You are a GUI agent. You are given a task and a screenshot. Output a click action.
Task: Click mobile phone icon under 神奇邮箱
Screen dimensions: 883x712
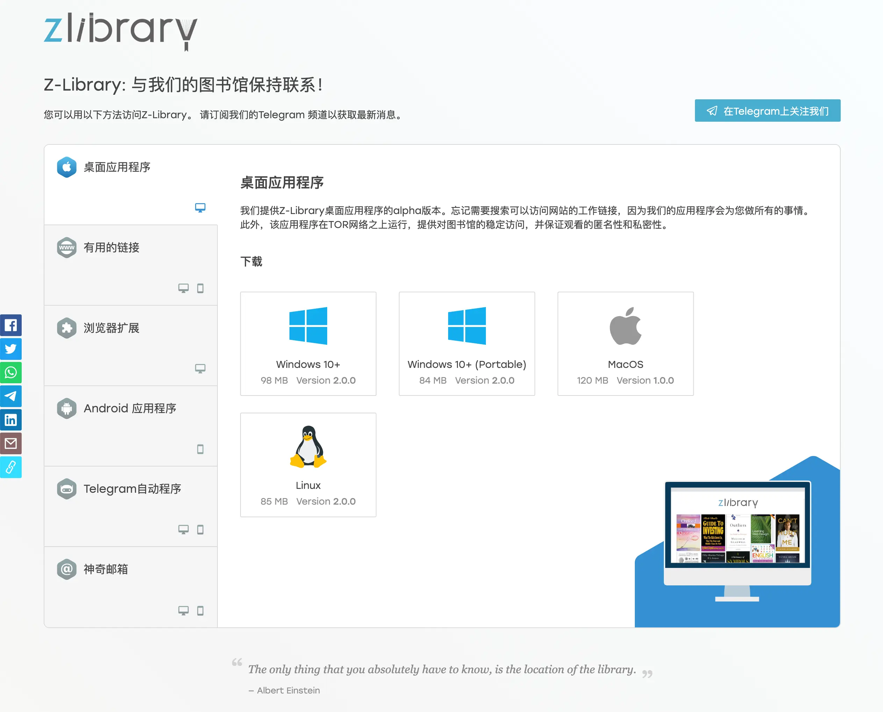(200, 610)
